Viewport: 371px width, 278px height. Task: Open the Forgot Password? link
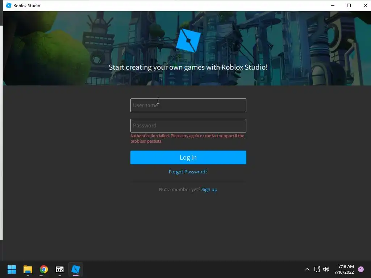[188, 172]
